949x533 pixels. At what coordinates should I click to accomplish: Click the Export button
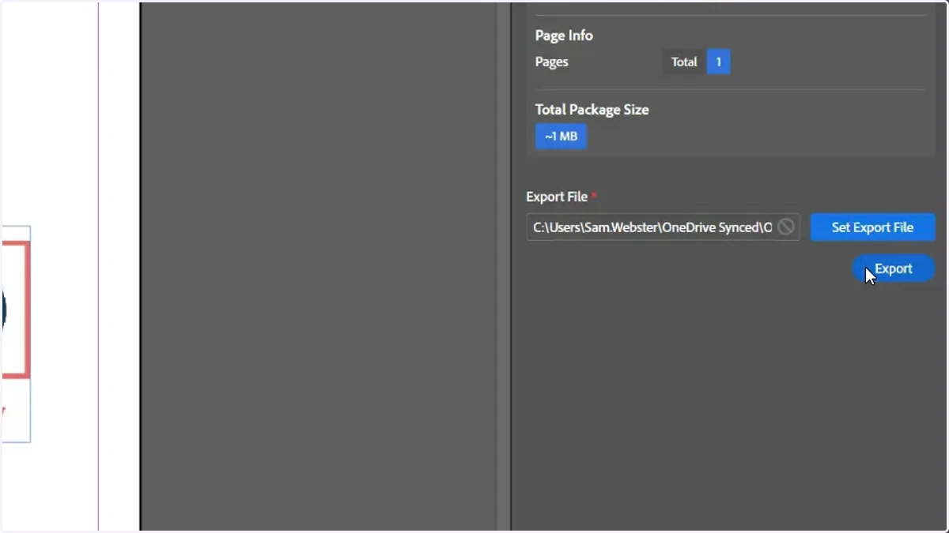point(894,268)
